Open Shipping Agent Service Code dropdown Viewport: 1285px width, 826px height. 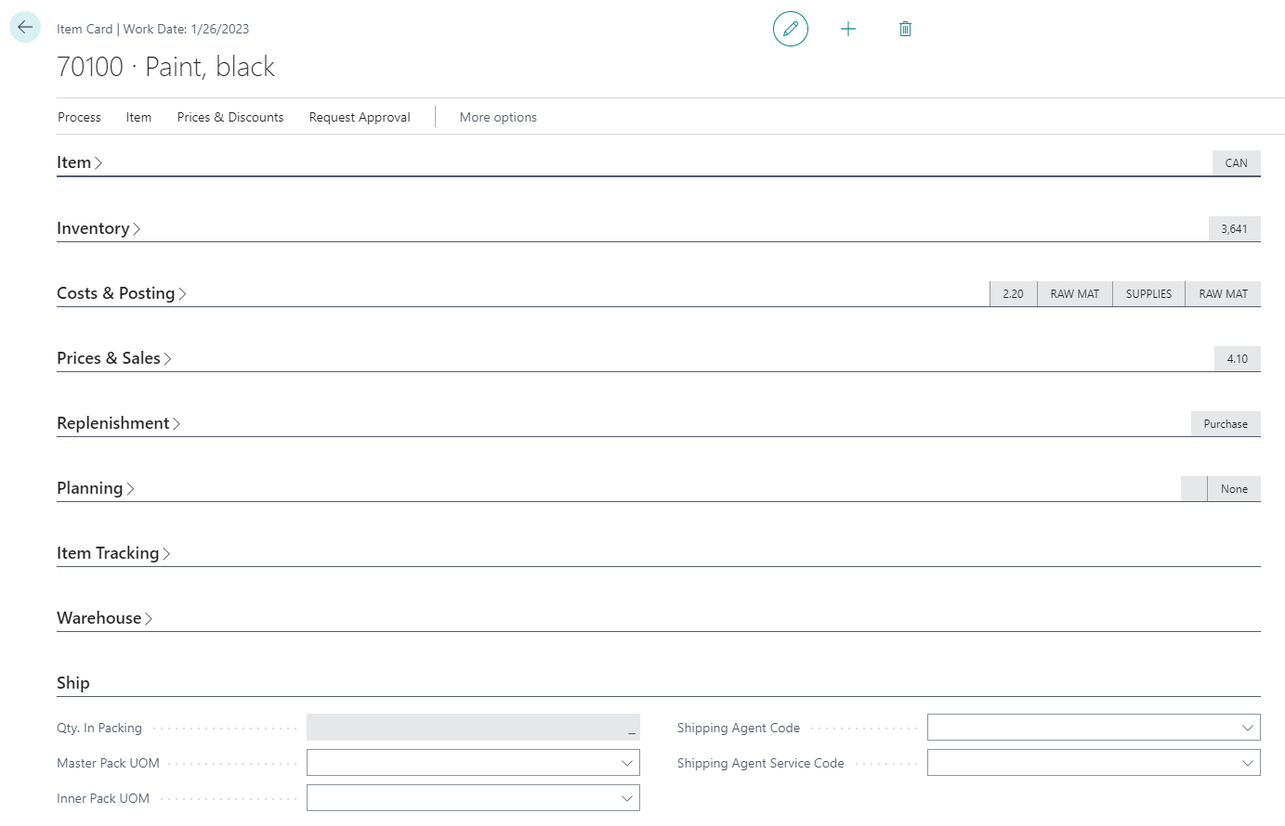click(1248, 763)
